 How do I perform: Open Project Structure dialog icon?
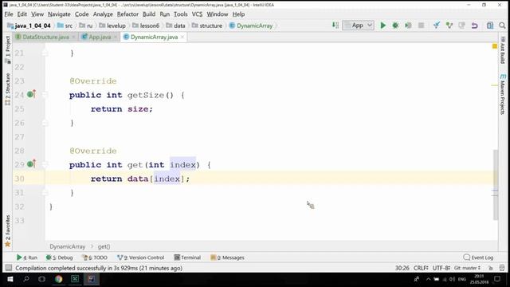[x=490, y=26]
